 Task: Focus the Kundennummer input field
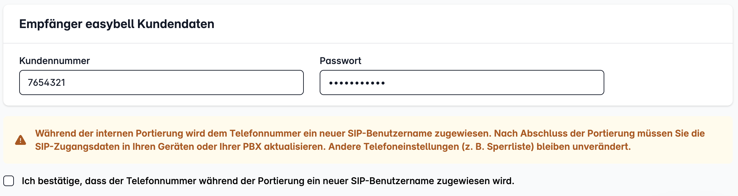click(x=161, y=82)
